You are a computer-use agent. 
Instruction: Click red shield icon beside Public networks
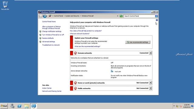[x=75, y=88]
